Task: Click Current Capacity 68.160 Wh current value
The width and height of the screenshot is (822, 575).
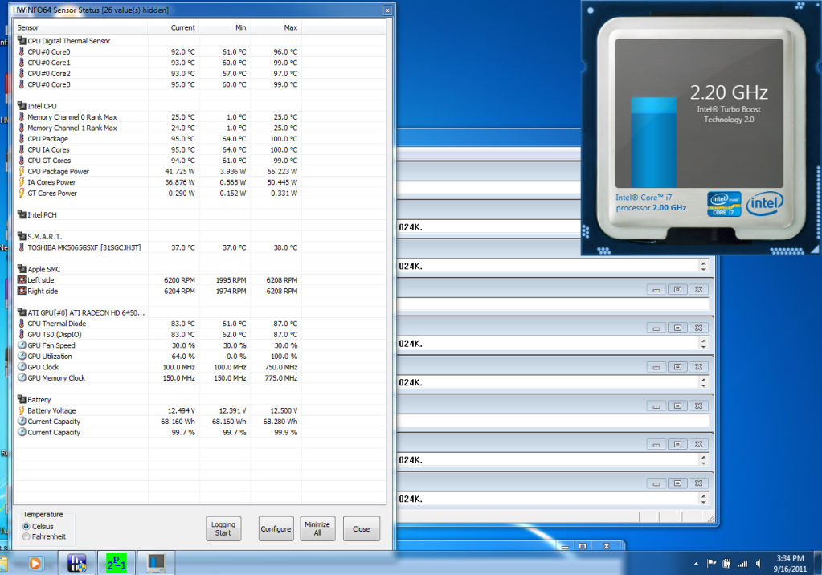Action: [178, 422]
